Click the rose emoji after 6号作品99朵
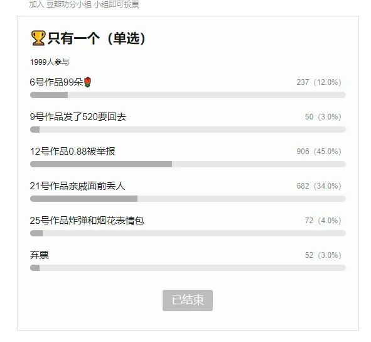This screenshot has height=342, width=371. (87, 82)
